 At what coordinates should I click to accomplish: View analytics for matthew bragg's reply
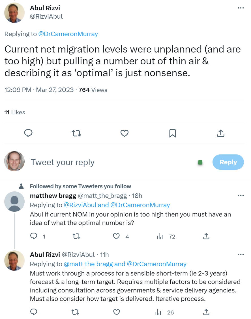[160, 236]
